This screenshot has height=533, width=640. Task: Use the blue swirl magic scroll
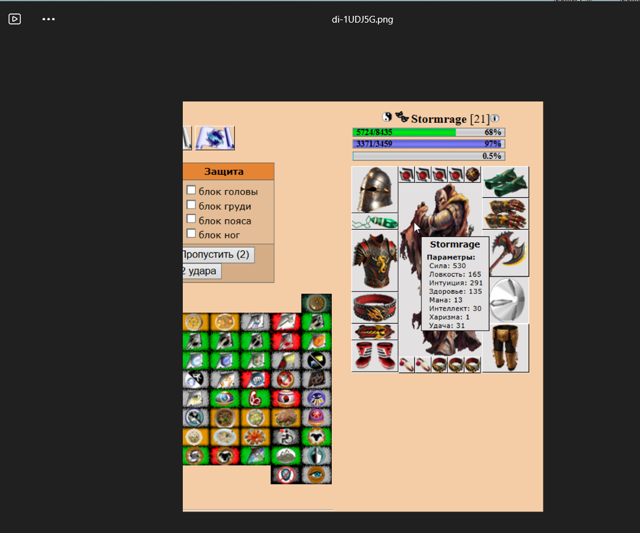215,138
